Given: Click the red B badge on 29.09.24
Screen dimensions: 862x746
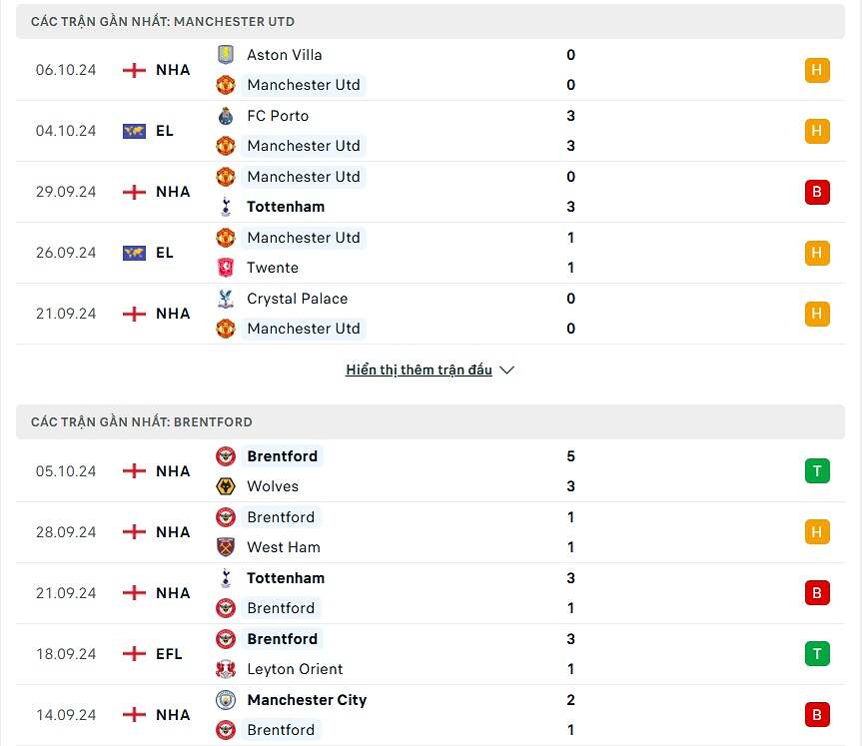Looking at the screenshot, I should (817, 192).
